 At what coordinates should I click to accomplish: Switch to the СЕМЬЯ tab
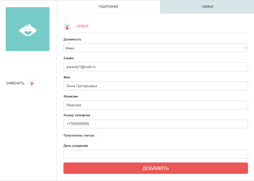coord(207,7)
